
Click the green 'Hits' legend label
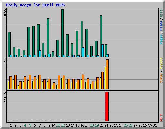point(161,13)
